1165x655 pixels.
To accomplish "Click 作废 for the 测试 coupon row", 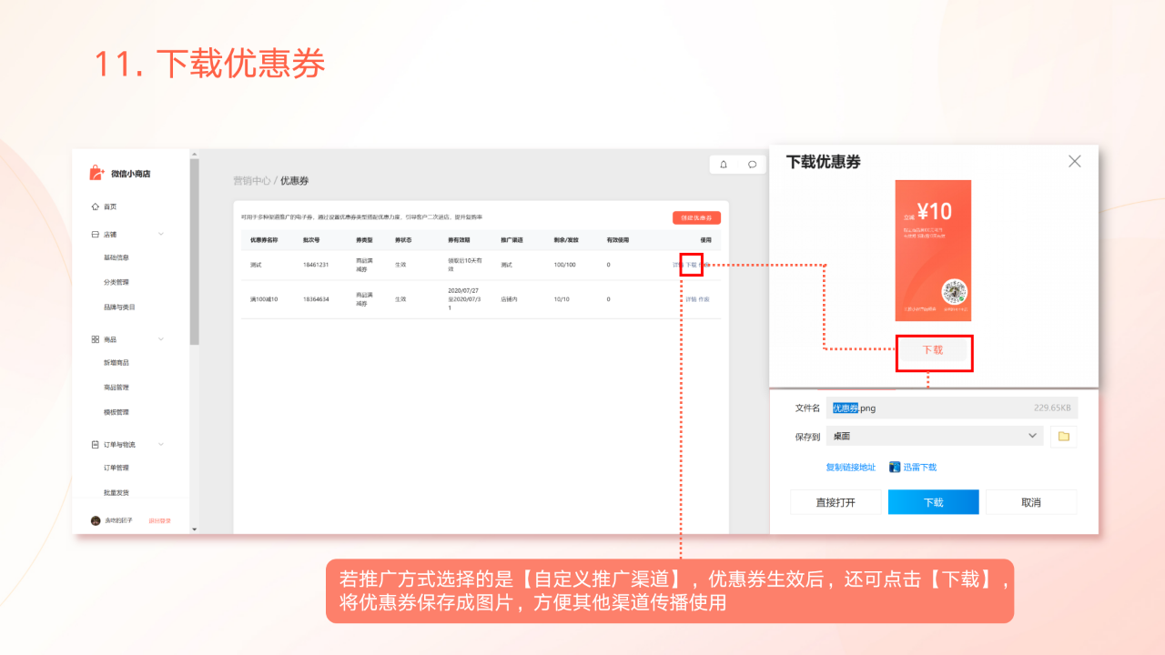I will pos(704,265).
